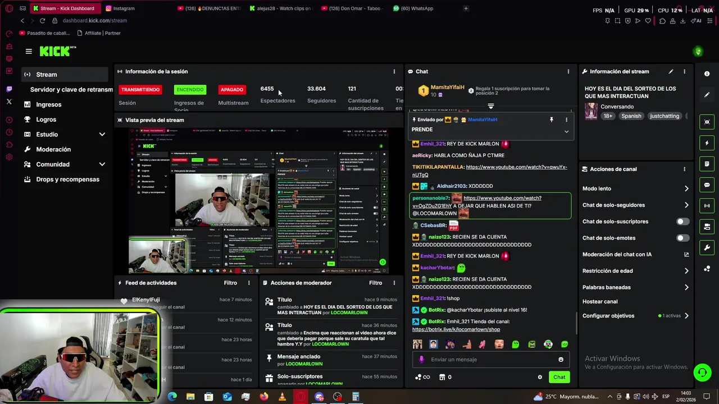719x404 pixels.
Task: Open Configurar objetivos options arrow
Action: click(686, 316)
